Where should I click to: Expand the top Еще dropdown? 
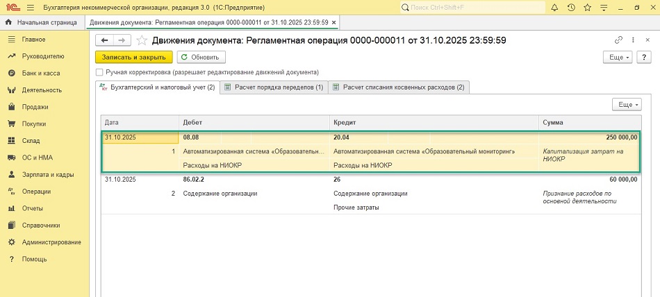[617, 57]
